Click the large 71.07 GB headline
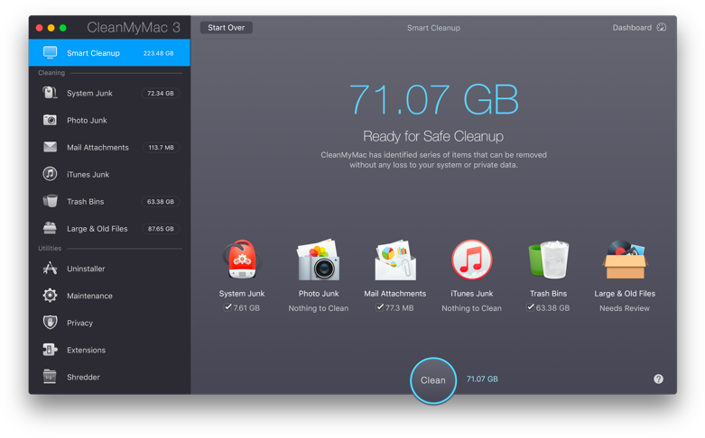 coord(434,100)
